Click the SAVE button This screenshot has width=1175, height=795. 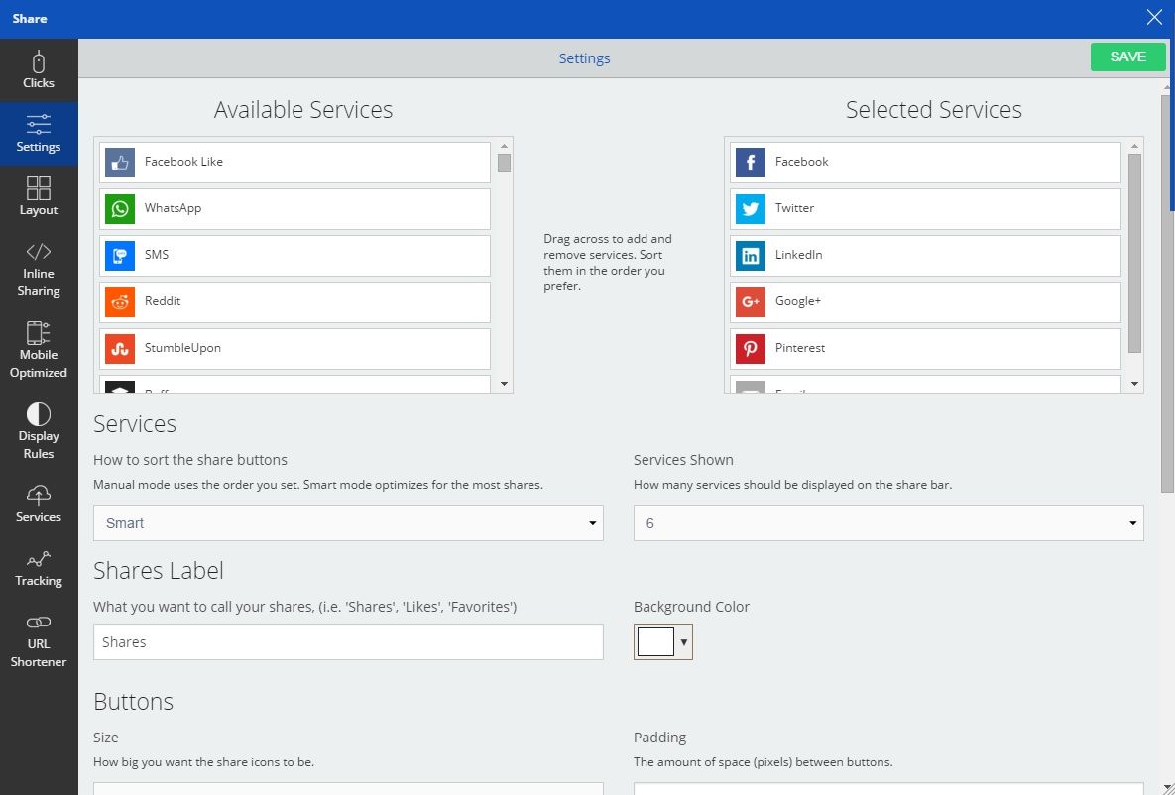click(x=1126, y=57)
